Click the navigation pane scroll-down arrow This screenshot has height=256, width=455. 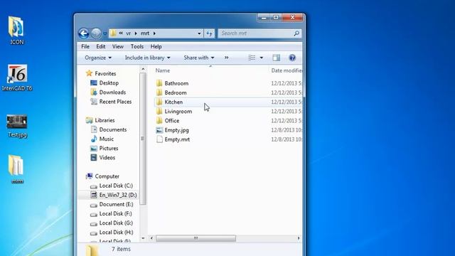tap(143, 238)
